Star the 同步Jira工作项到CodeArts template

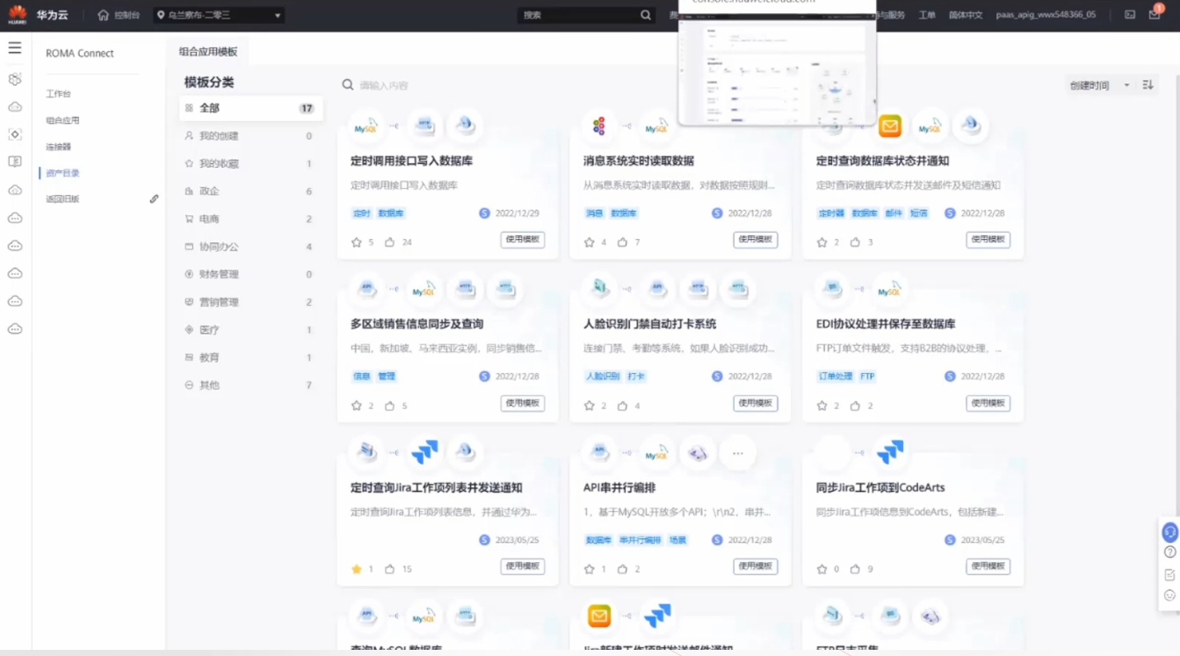pos(822,569)
